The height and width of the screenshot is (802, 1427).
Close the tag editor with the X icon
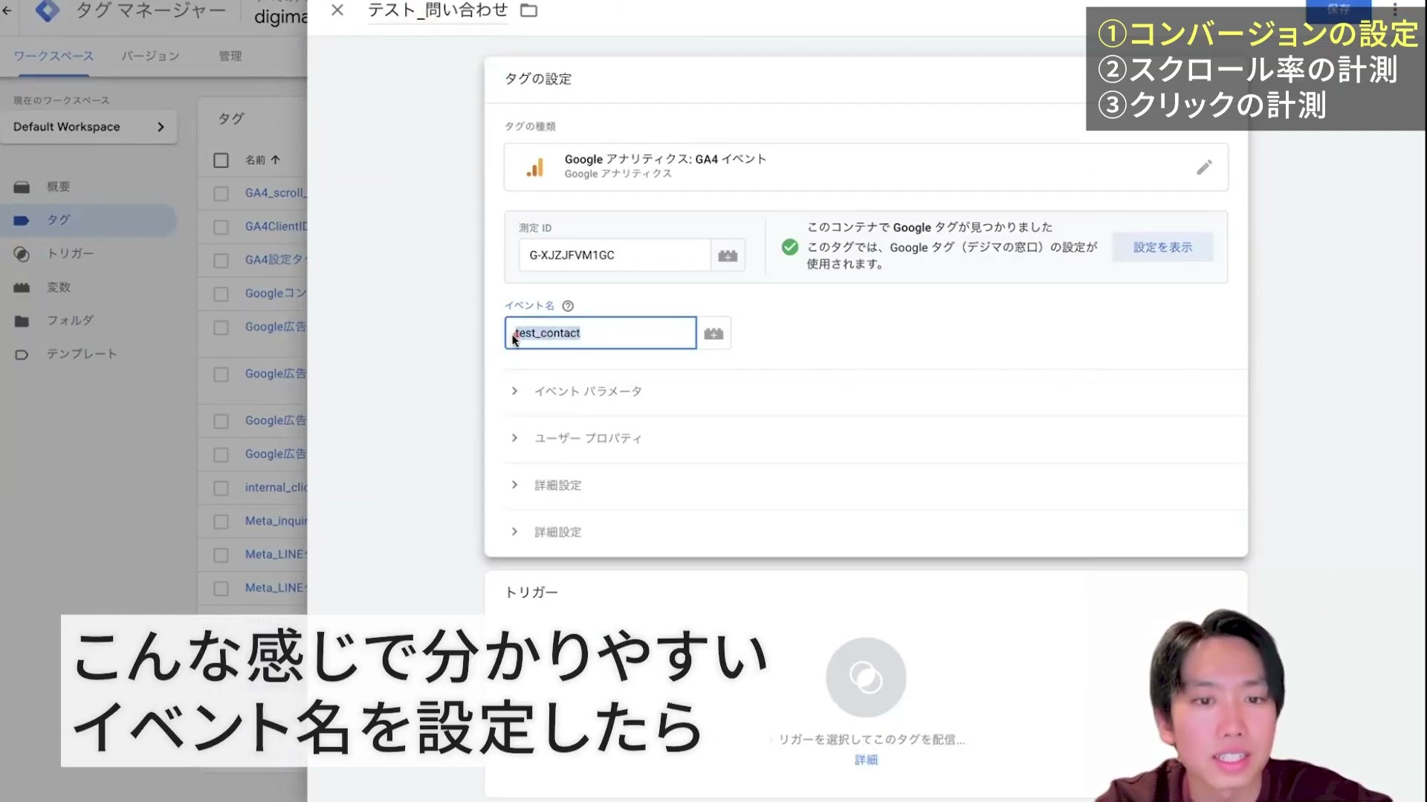point(337,10)
